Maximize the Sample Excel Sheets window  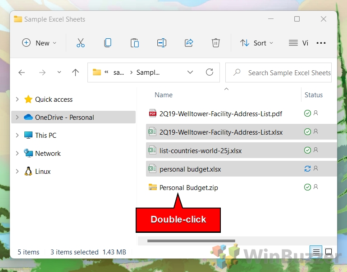[297, 19]
